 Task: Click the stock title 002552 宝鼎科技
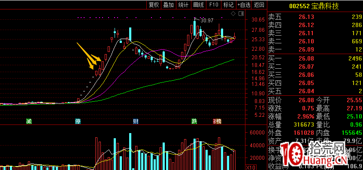tap(314, 6)
